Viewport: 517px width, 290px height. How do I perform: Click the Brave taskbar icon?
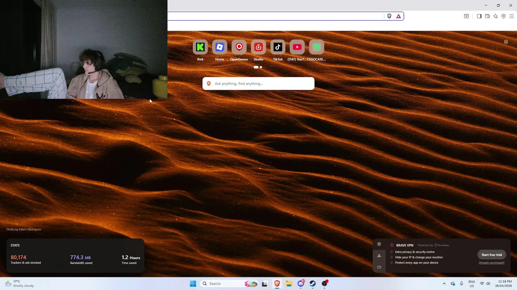coord(277,284)
